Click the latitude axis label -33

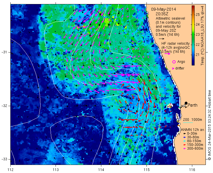tap(4, 159)
